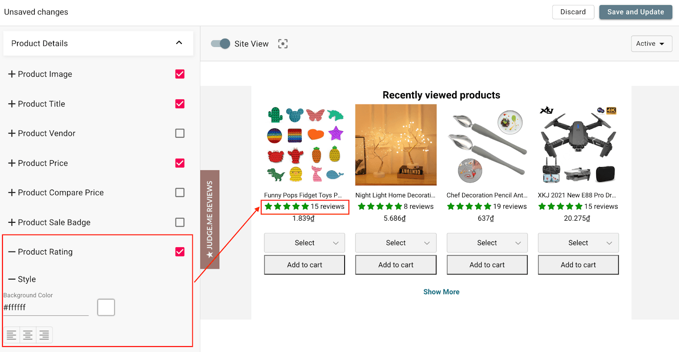679x352 pixels.
Task: Expand the Product Image plus icon
Action: click(12, 74)
